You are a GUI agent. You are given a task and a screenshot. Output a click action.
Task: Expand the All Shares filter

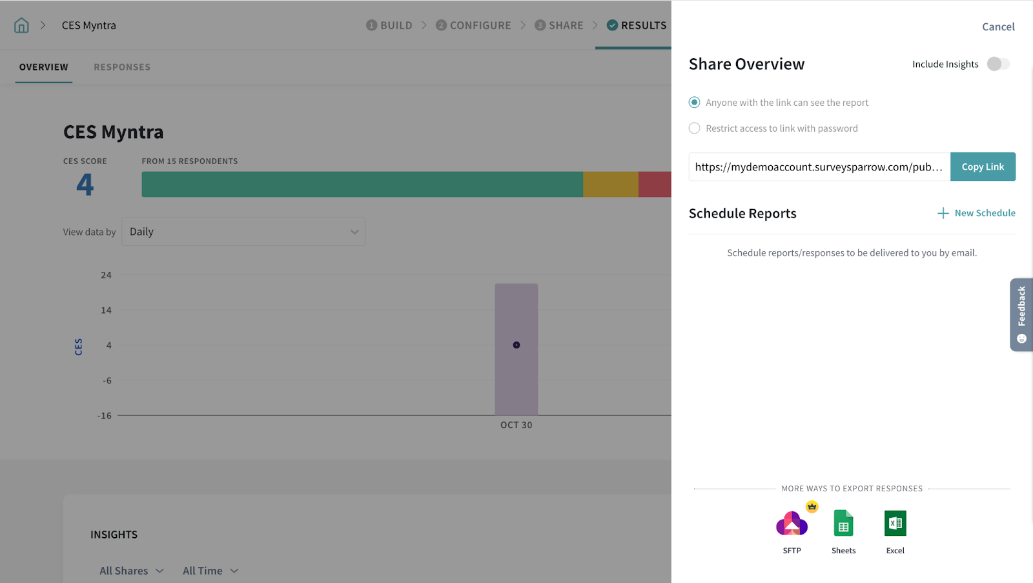pyautogui.click(x=132, y=571)
